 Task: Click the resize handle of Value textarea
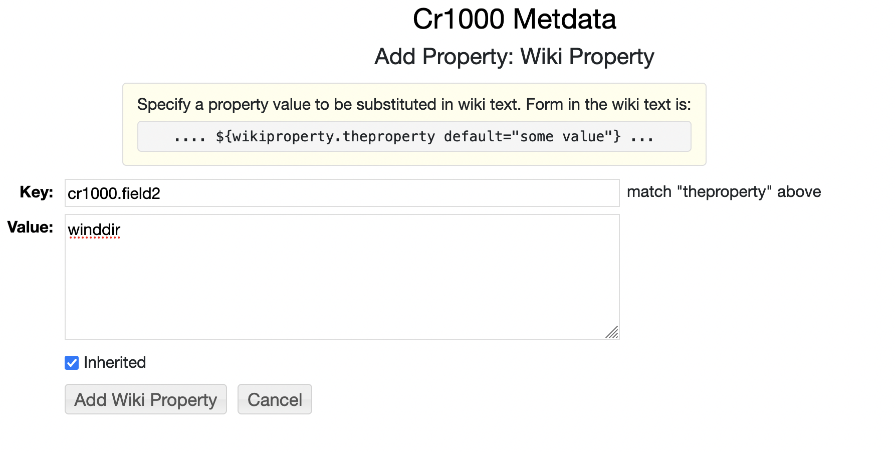click(612, 332)
